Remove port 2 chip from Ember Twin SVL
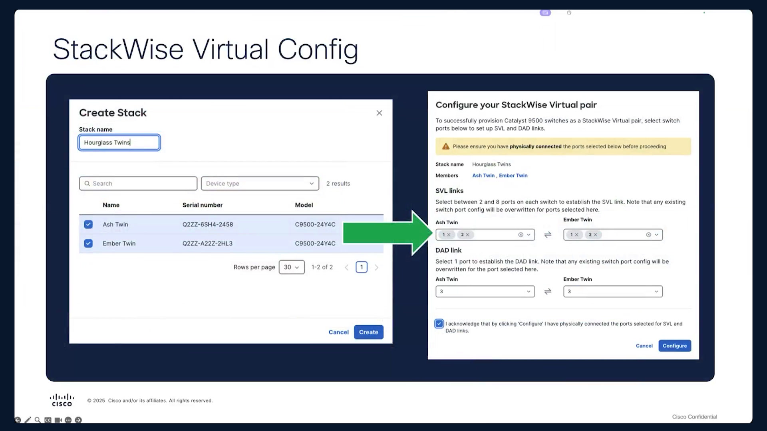This screenshot has width=767, height=431. [x=595, y=235]
